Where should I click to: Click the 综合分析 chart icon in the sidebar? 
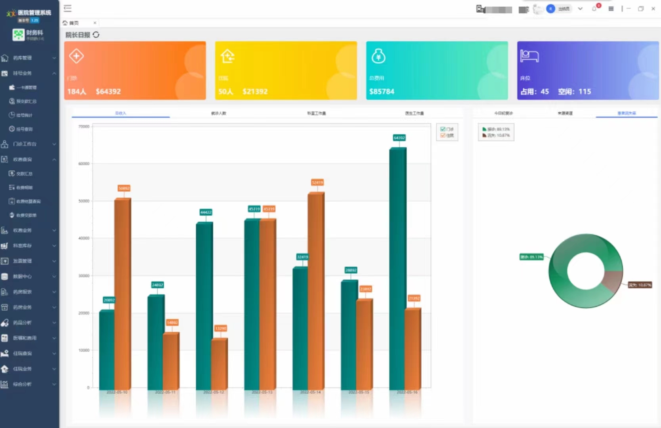click(5, 384)
